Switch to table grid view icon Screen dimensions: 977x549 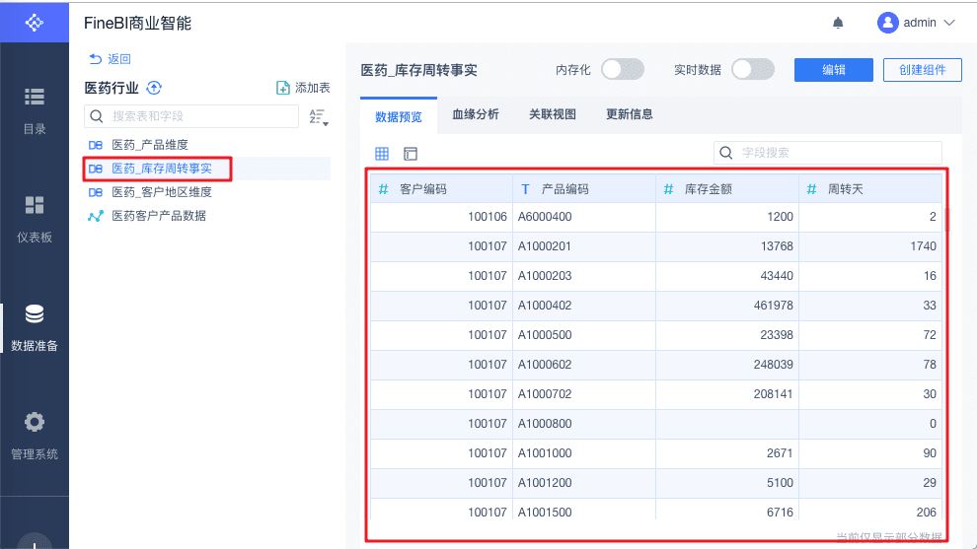382,154
